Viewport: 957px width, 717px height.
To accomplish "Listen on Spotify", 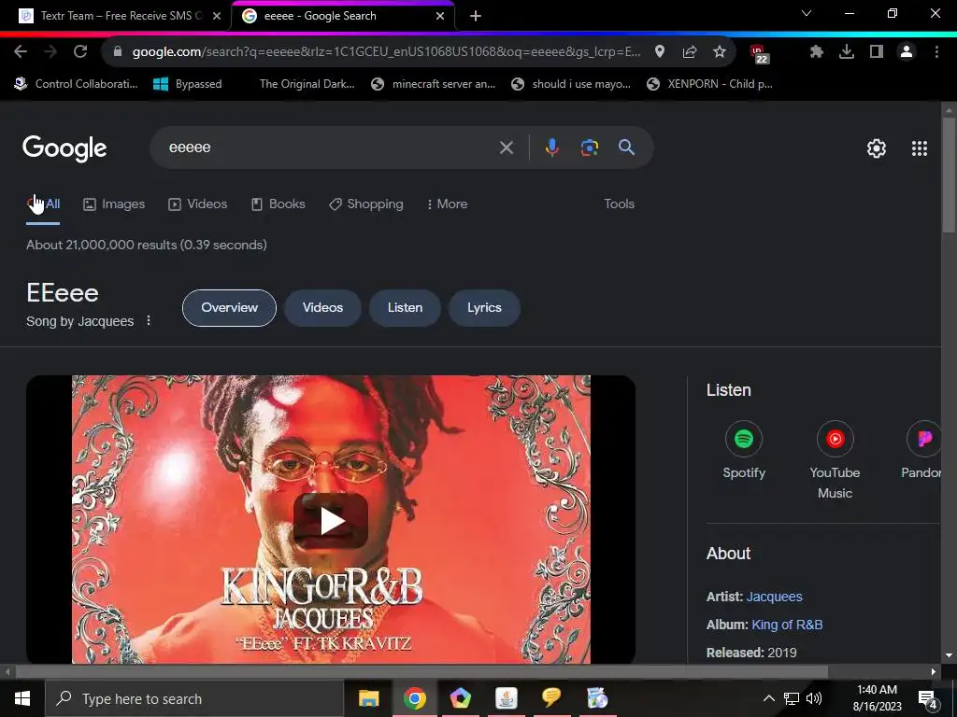I will tap(743, 451).
